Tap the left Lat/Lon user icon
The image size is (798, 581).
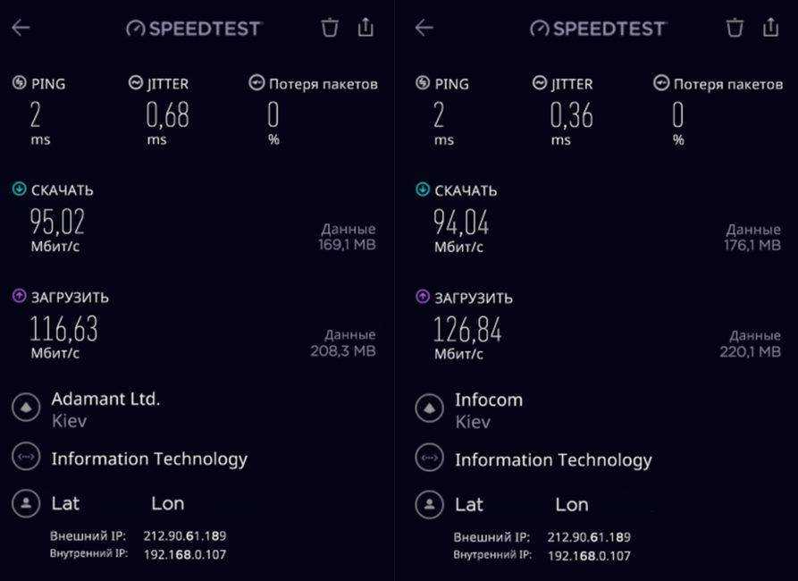(26, 503)
